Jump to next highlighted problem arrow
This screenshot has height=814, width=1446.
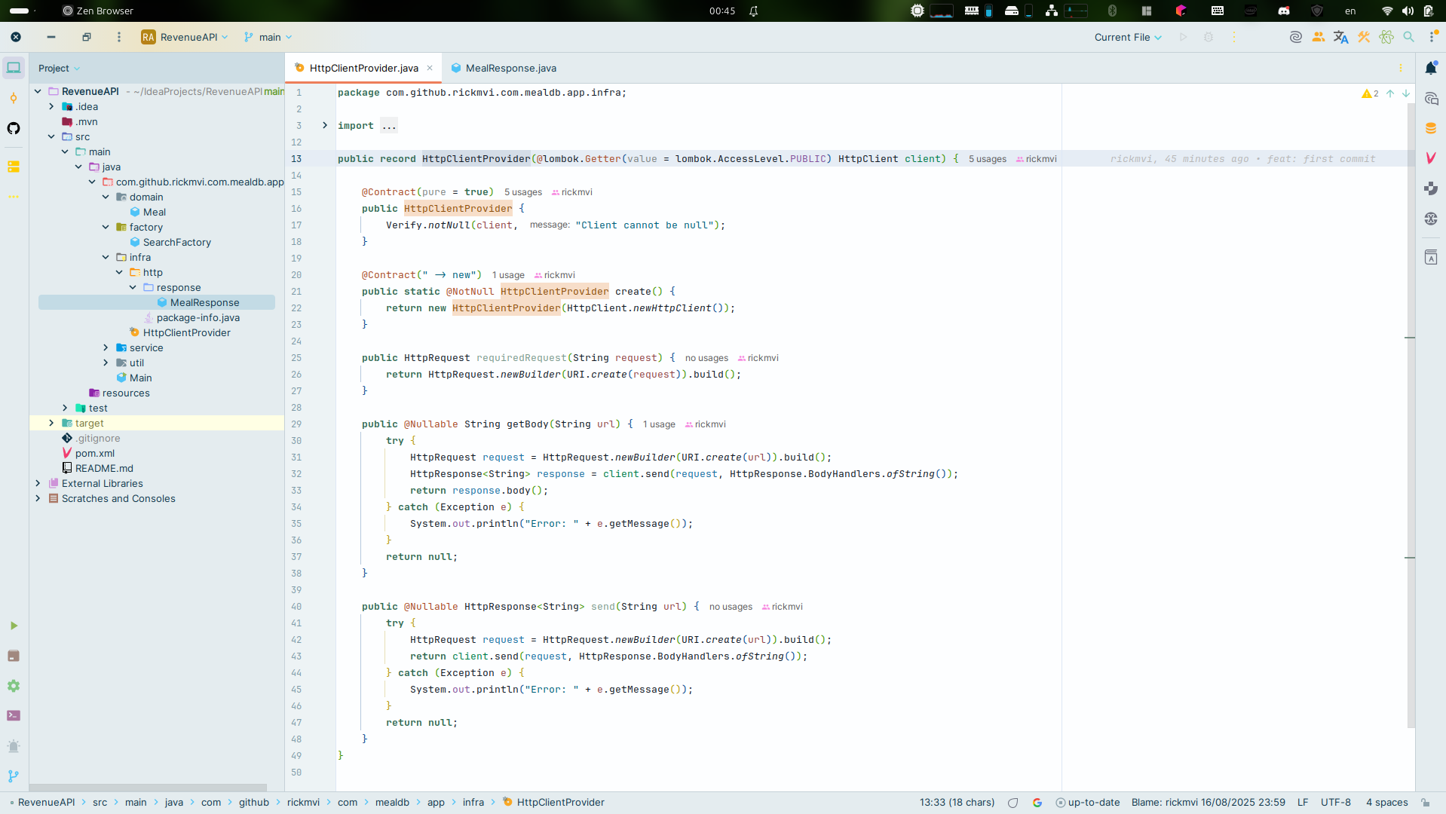pos(1406,93)
